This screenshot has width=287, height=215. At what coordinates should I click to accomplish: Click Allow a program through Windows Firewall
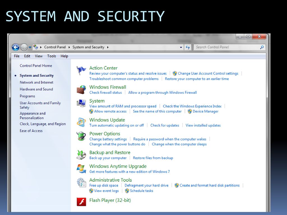click(162, 92)
